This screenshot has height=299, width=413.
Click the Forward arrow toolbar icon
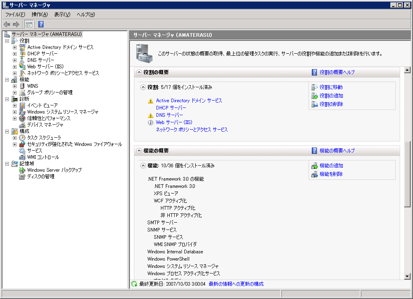click(16, 25)
